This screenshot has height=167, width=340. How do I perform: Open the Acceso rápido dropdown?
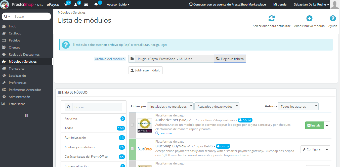118,5
